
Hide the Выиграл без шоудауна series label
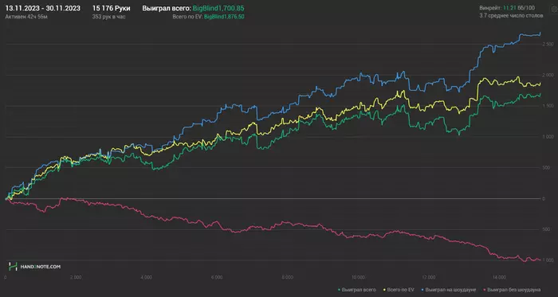coord(514,290)
